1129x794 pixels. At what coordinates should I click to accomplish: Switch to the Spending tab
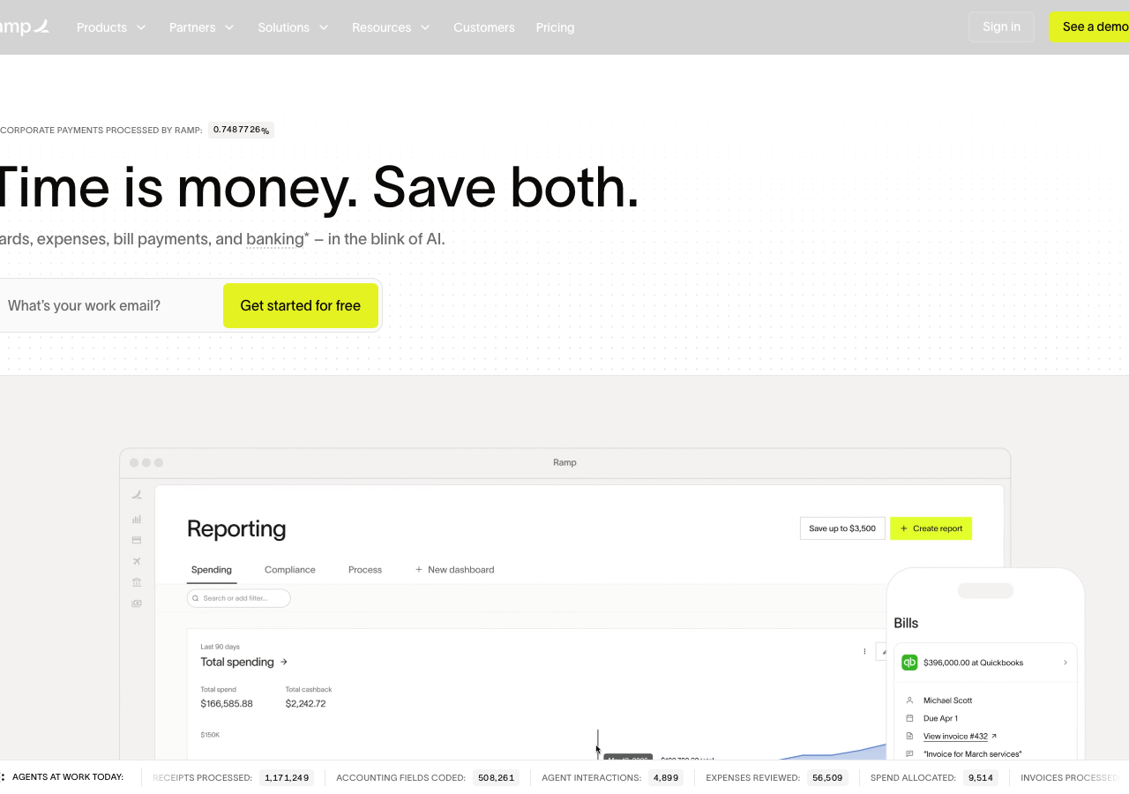(x=212, y=570)
